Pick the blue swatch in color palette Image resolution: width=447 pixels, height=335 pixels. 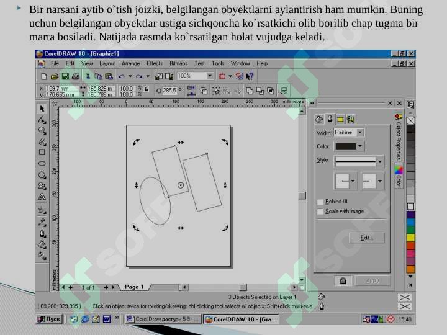click(410, 222)
